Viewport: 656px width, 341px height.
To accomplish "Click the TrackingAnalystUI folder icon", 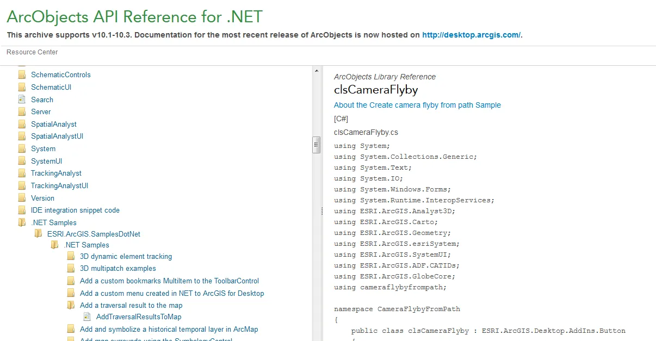I will [22, 185].
